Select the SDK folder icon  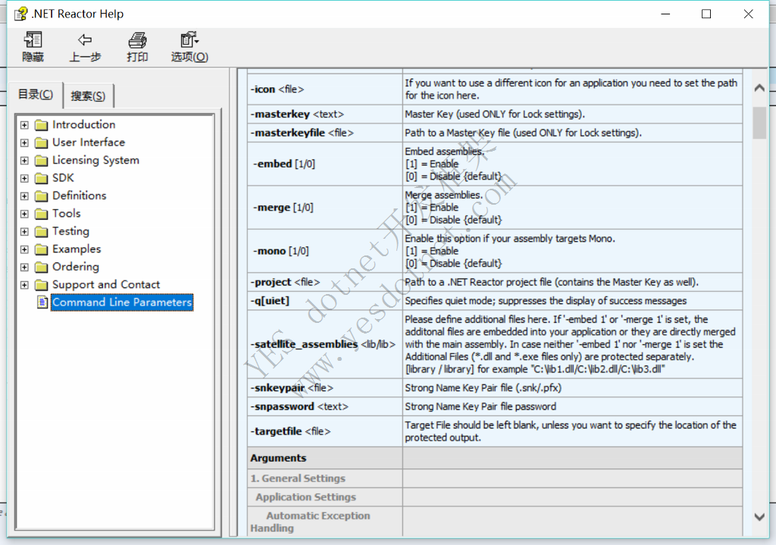[x=42, y=179]
